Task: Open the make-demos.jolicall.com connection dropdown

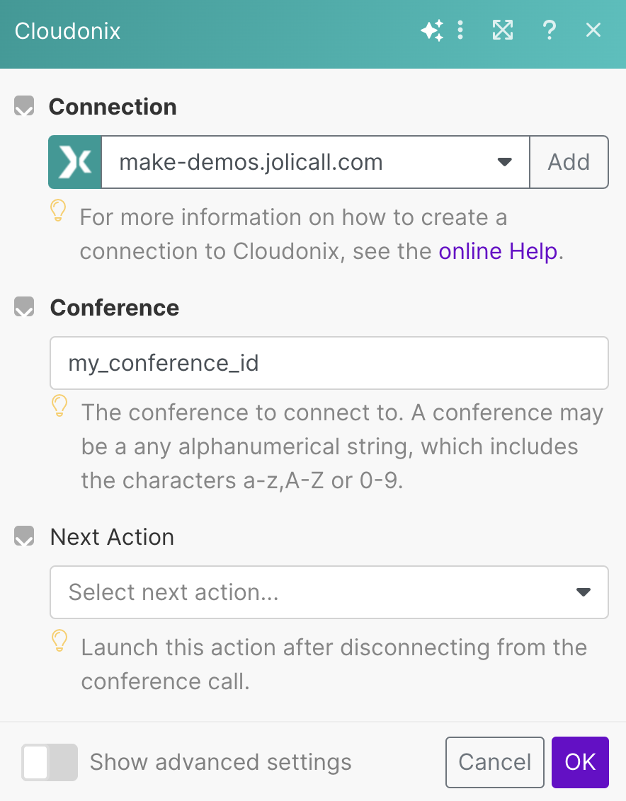Action: pyautogui.click(x=305, y=163)
